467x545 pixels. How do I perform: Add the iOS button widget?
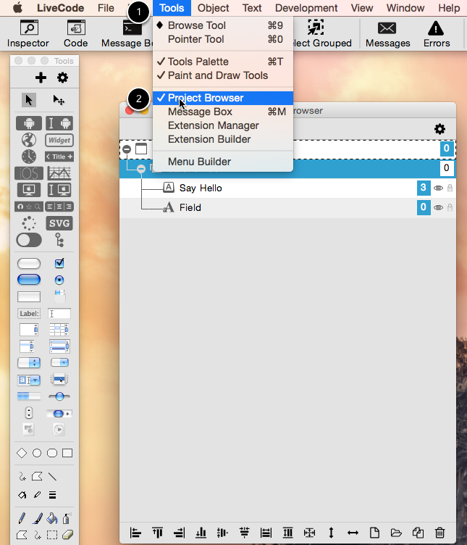pyautogui.click(x=29, y=172)
